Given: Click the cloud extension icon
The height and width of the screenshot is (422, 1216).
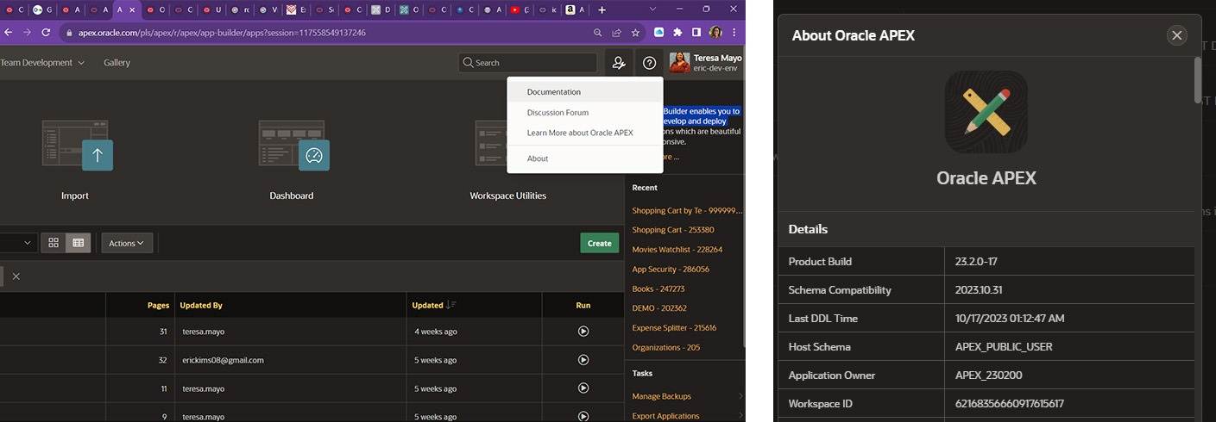Looking at the screenshot, I should click(658, 33).
